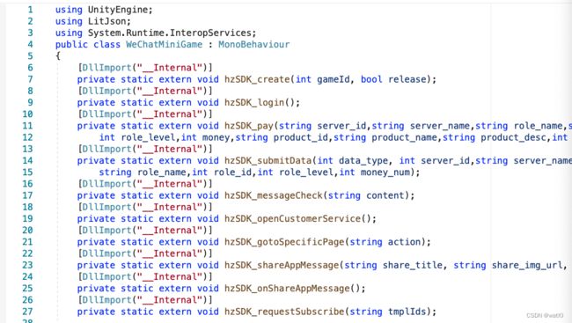
Task: Click line number 11 in the gutter
Action: point(28,126)
